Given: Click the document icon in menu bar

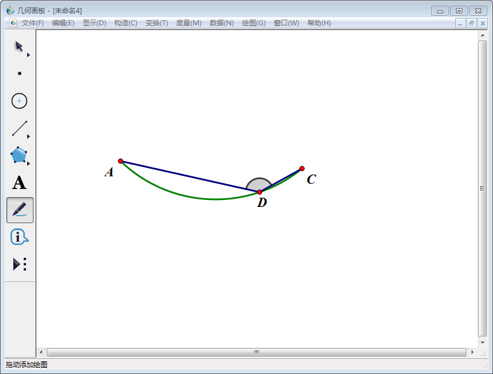Looking at the screenshot, I should tap(13, 23).
